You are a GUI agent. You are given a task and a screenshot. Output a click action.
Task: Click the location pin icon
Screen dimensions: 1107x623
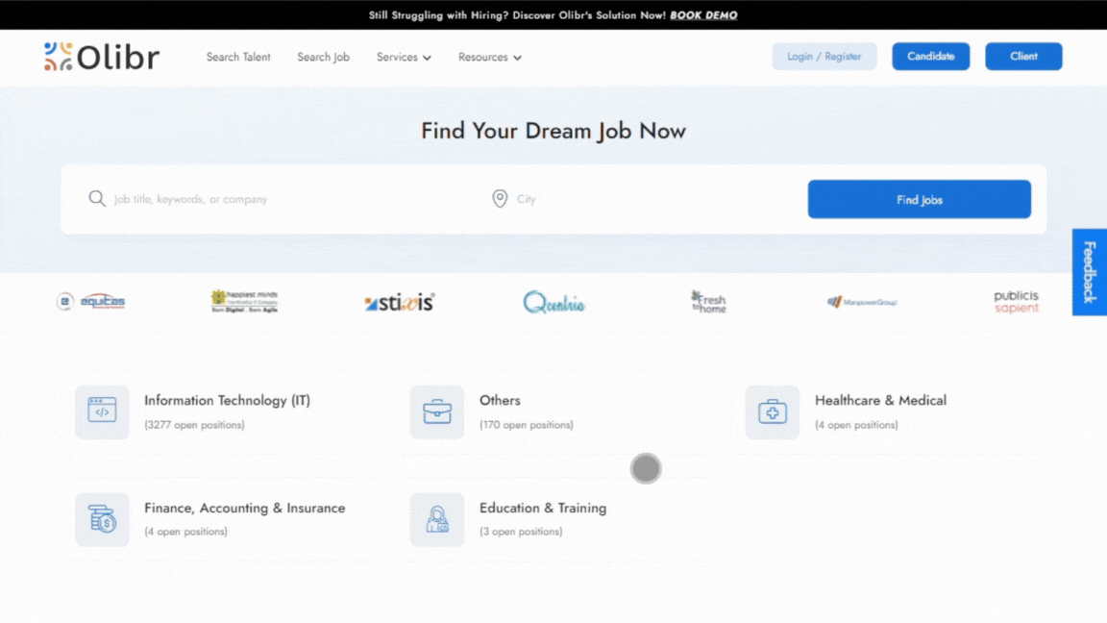click(500, 199)
